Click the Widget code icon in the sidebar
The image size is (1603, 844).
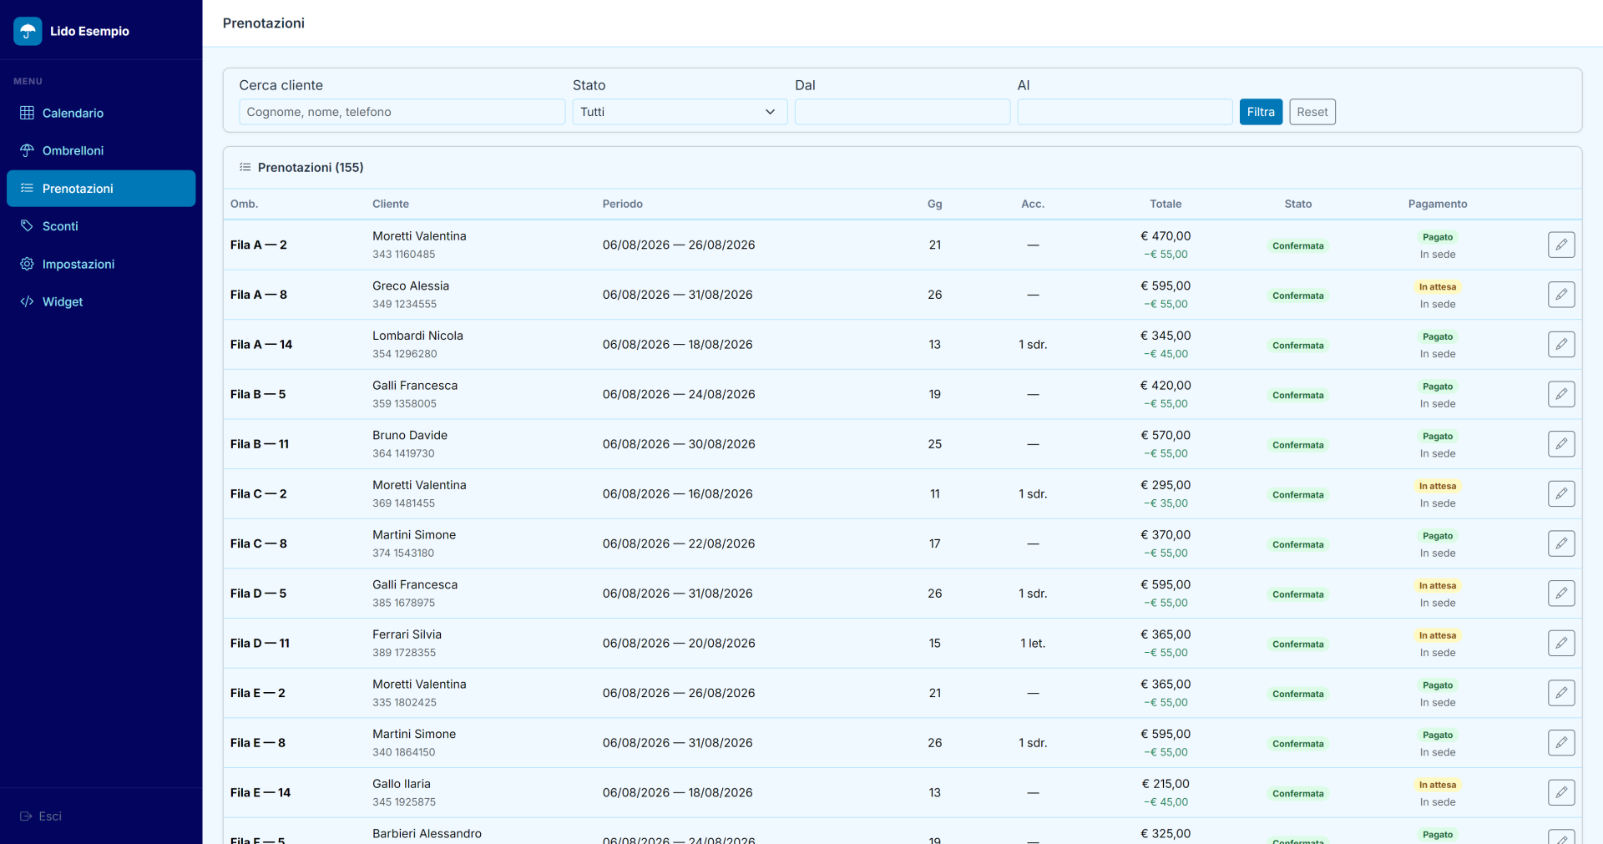click(27, 301)
